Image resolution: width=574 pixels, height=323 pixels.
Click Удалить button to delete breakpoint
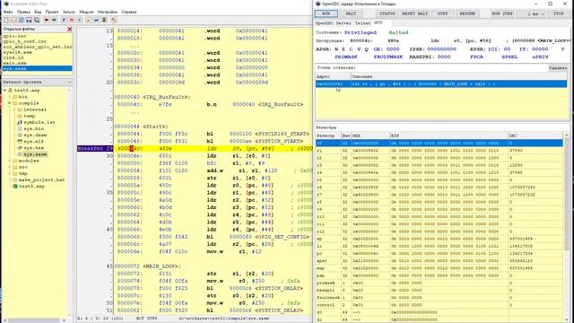(558, 68)
